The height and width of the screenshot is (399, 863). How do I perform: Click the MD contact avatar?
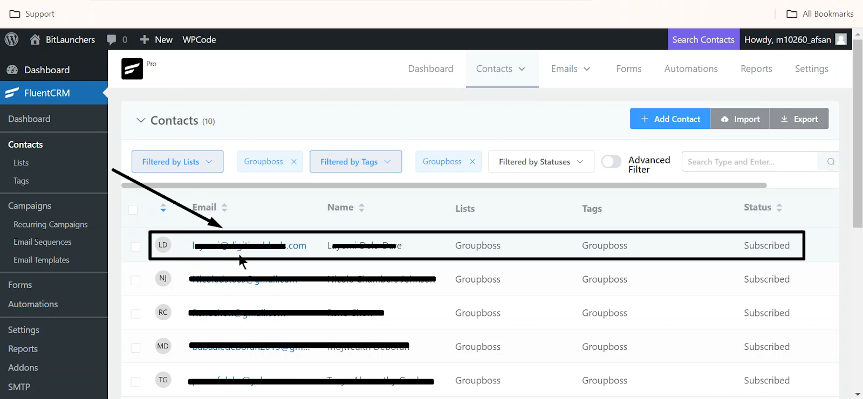point(163,346)
